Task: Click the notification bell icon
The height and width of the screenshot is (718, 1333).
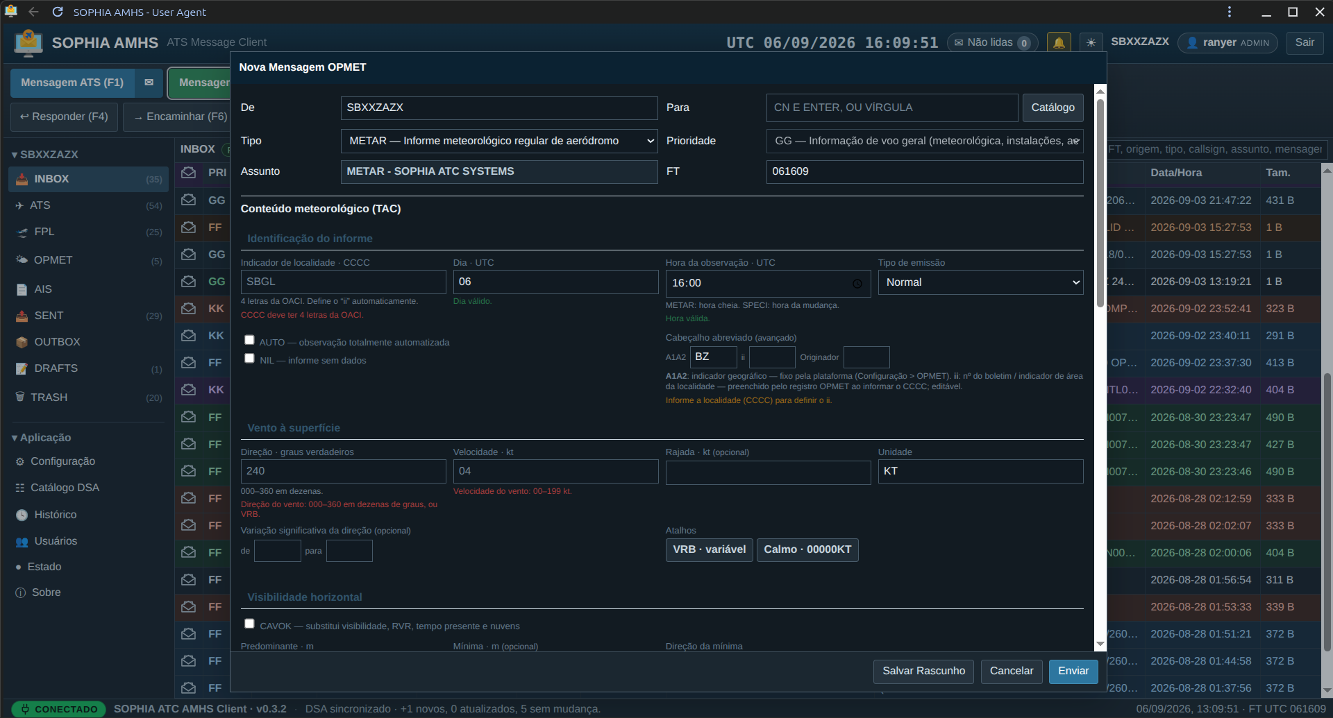Action: 1059,42
